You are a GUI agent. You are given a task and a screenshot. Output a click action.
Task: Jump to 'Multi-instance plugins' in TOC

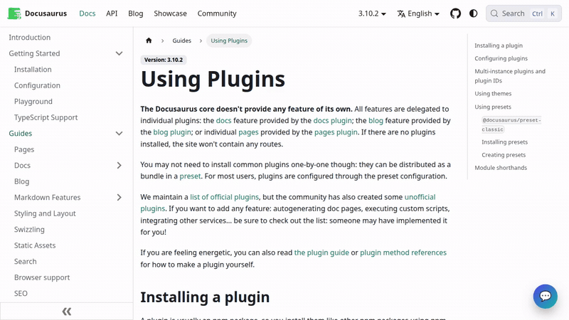510,76
